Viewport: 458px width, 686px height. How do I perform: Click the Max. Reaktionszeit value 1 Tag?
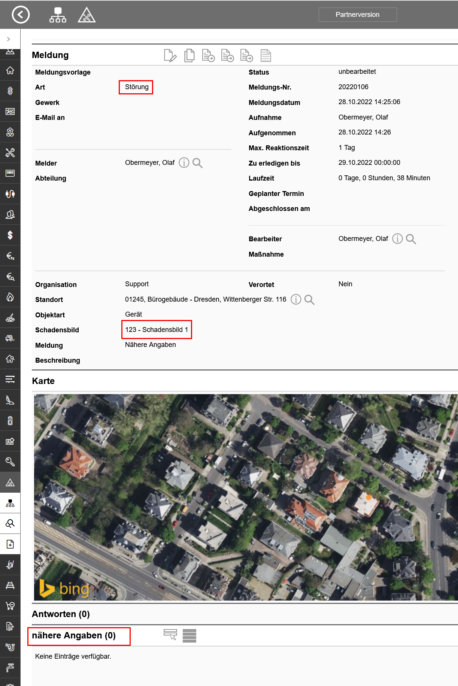click(347, 148)
